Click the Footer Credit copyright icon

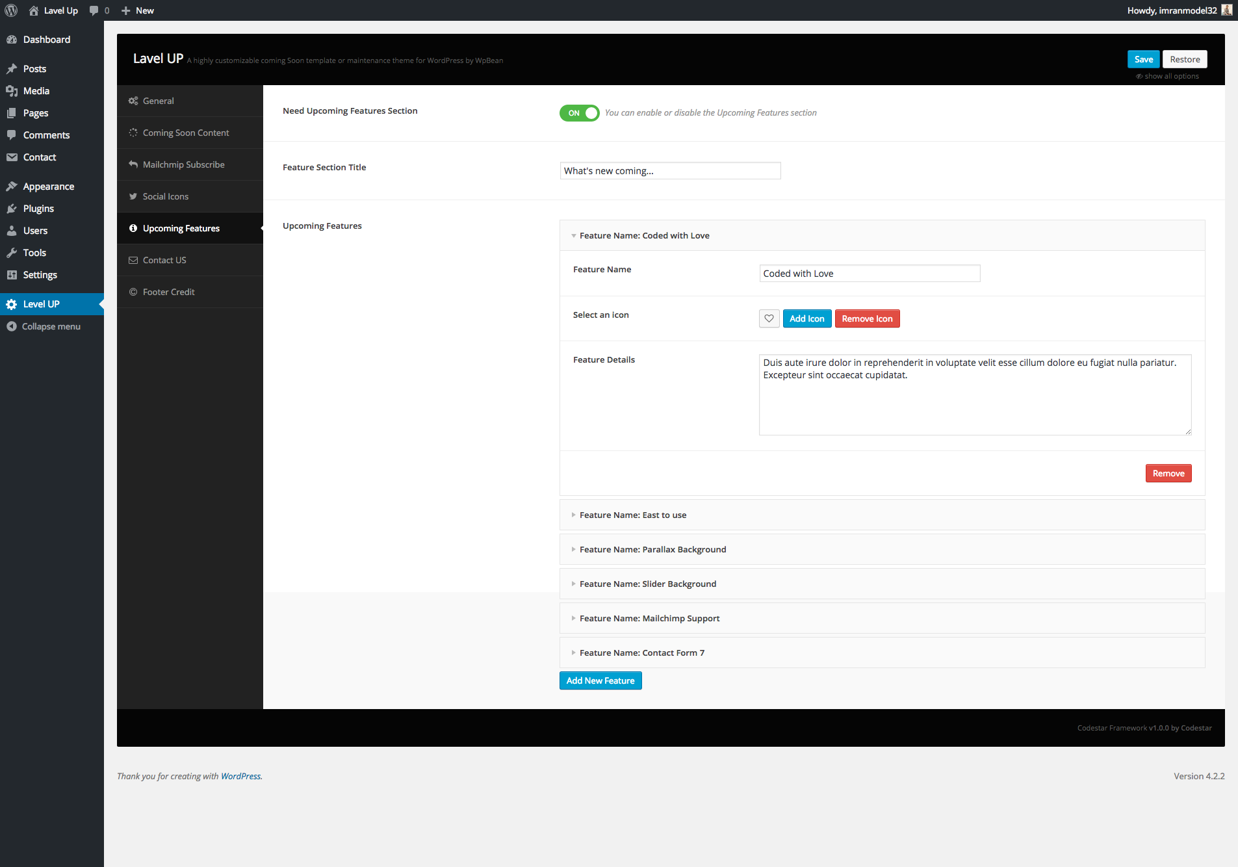pyautogui.click(x=133, y=292)
